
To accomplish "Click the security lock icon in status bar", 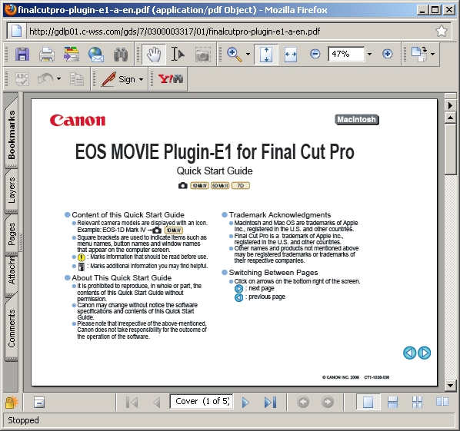I will coord(12,403).
